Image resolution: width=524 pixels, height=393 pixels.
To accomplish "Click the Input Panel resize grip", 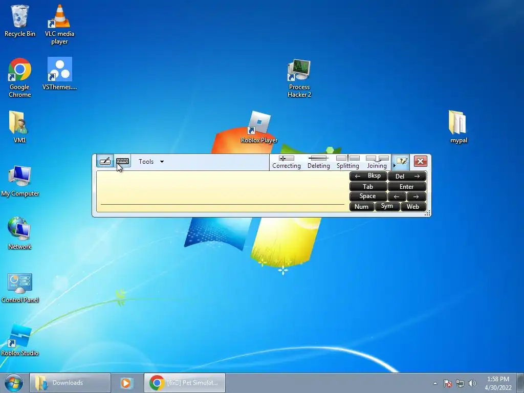I will [427, 213].
